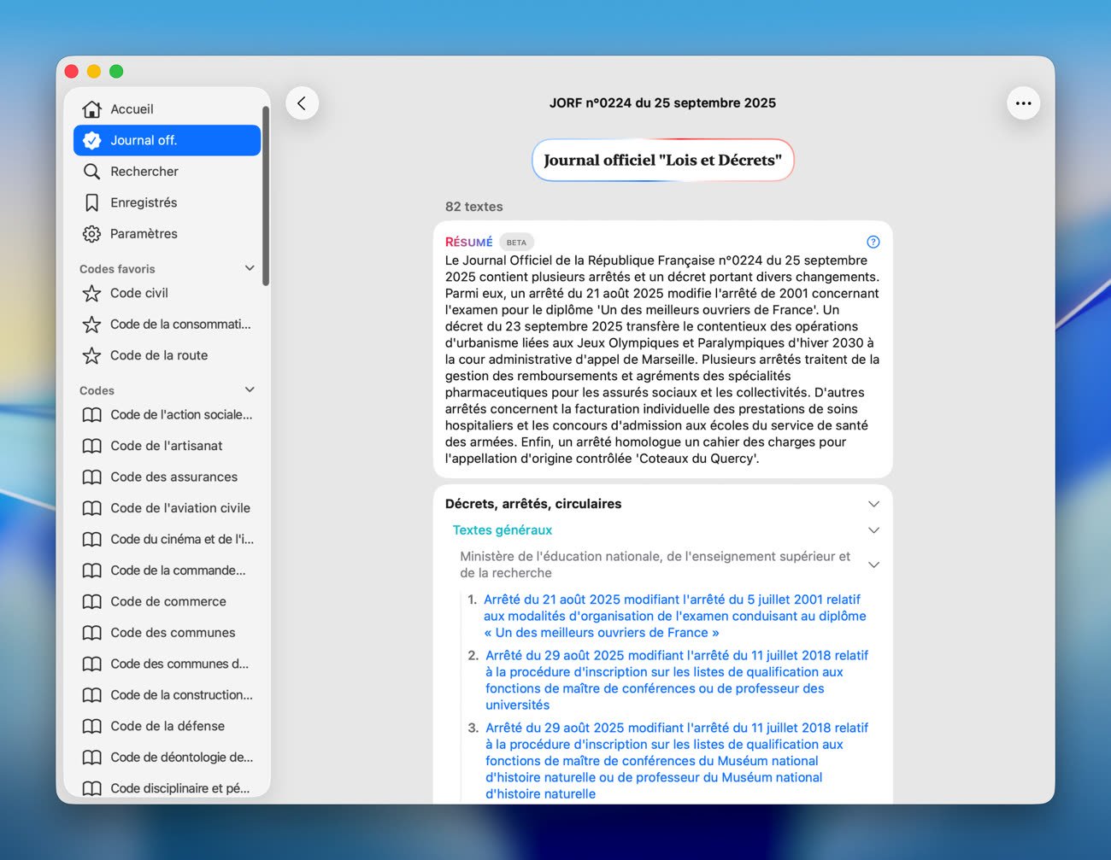
Task: Click the Paramètres gear icon
Action: 91,234
